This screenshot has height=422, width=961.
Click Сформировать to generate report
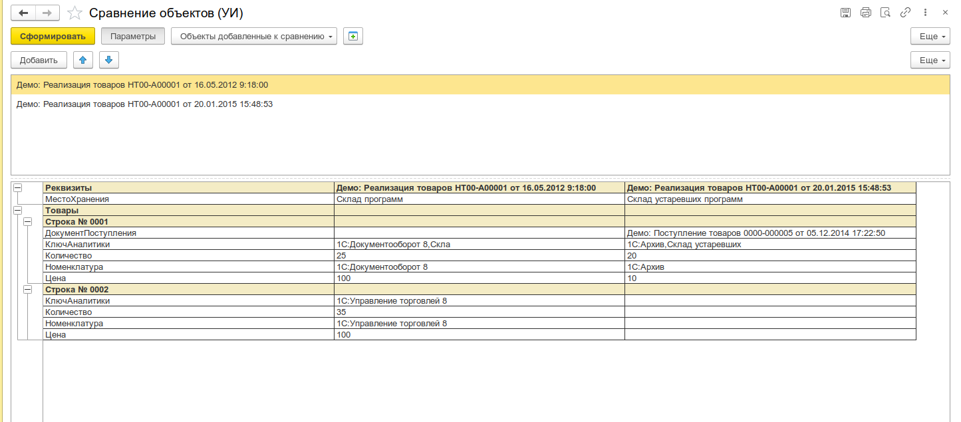pyautogui.click(x=53, y=36)
